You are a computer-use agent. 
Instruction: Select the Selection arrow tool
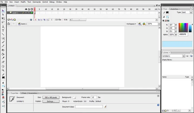pyautogui.click(x=3, y=11)
